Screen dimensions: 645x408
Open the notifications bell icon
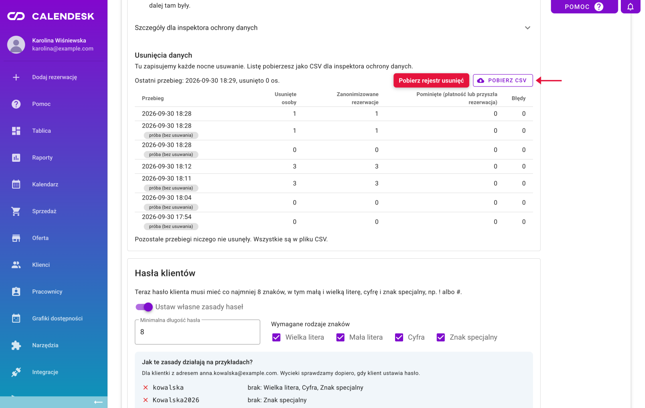pyautogui.click(x=630, y=6)
